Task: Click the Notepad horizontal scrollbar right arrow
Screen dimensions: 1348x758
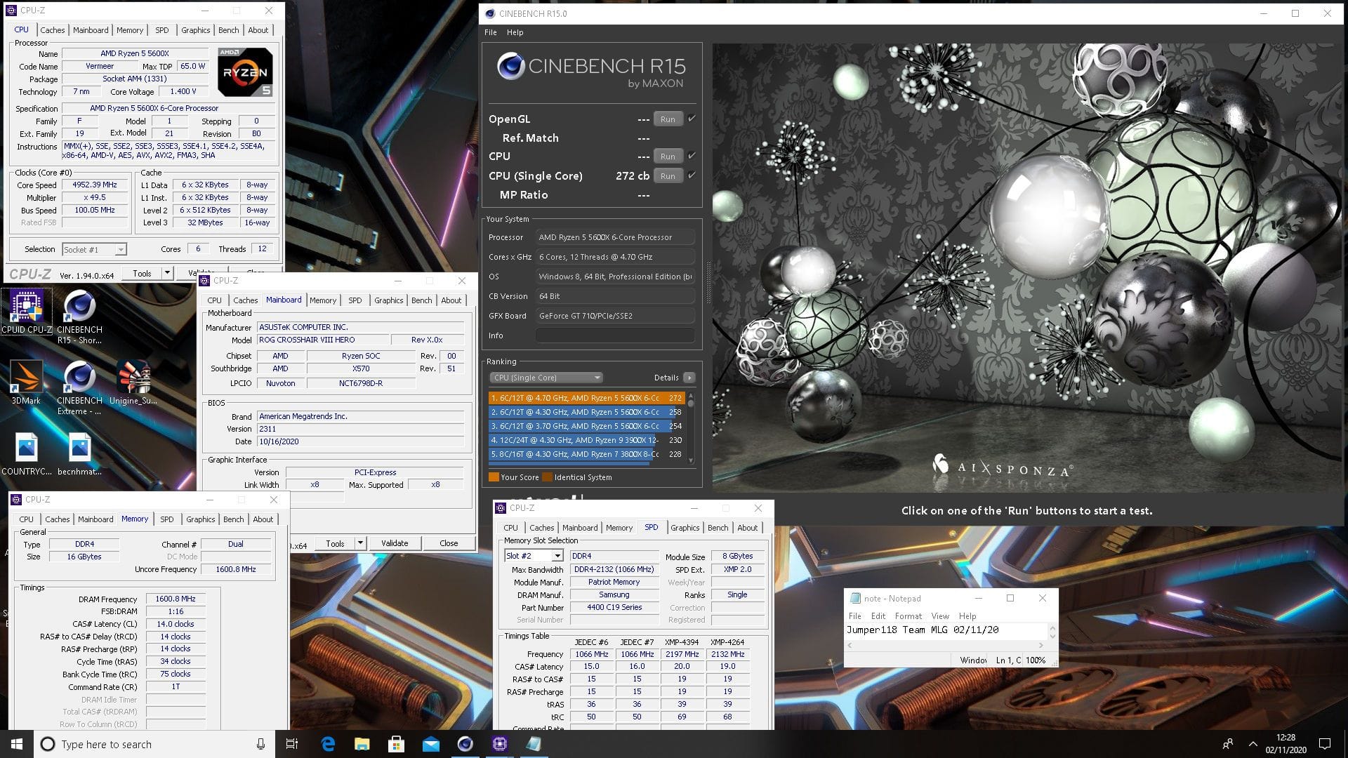Action: 1041,645
